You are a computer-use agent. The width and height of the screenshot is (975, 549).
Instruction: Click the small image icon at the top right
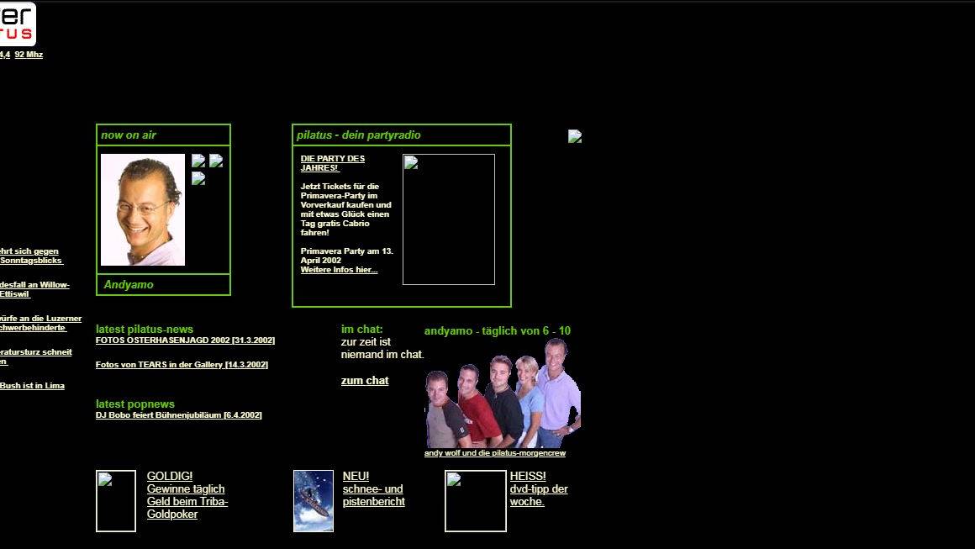[575, 136]
